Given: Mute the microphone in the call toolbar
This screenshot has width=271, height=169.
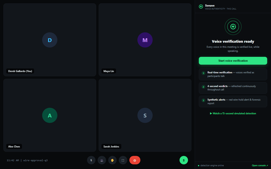Looking at the screenshot, I should tap(91, 160).
